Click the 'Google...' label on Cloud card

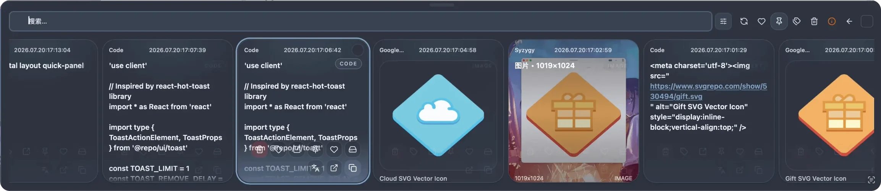click(x=391, y=50)
